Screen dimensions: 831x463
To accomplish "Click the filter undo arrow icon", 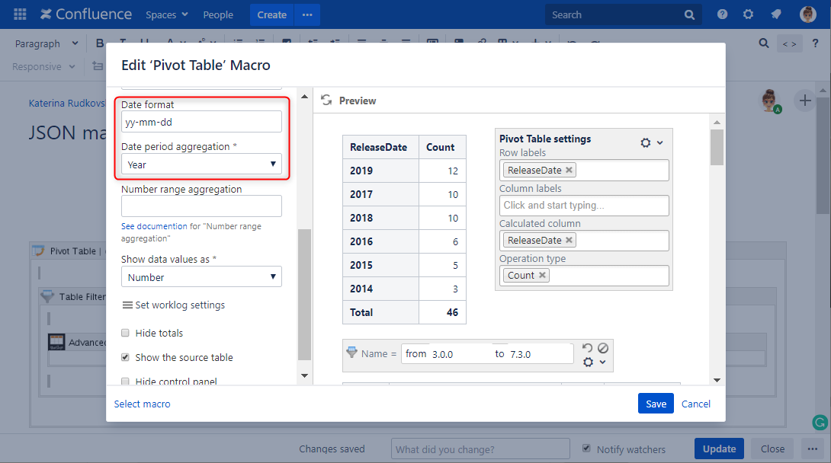I will tap(587, 348).
